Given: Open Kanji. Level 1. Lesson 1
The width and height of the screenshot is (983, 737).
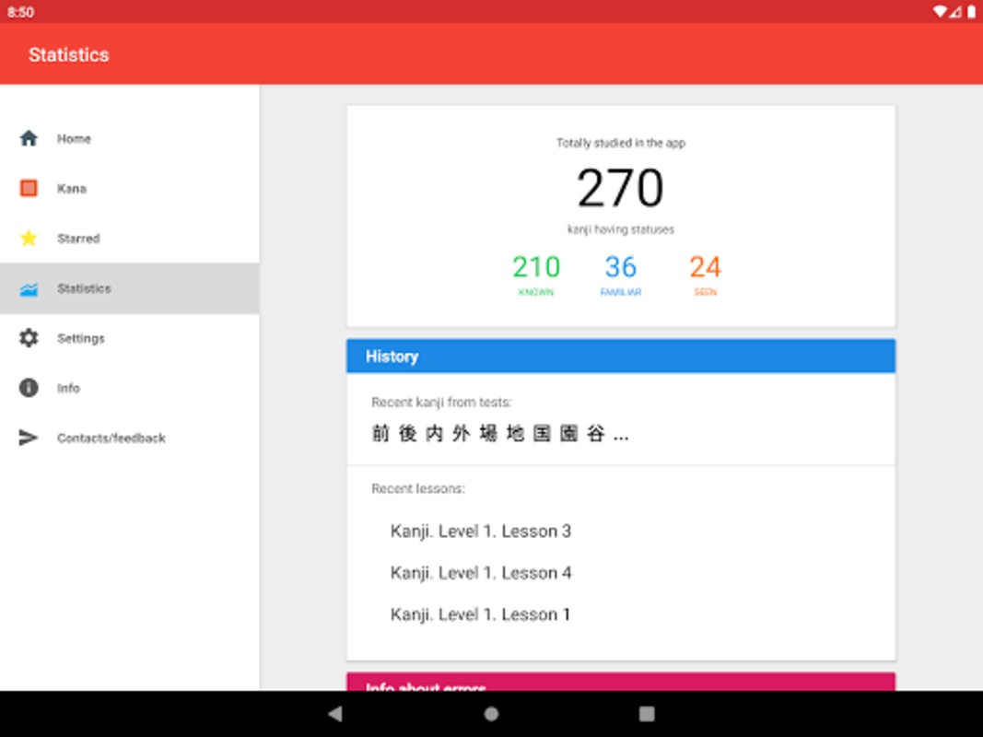Looking at the screenshot, I should [x=480, y=614].
